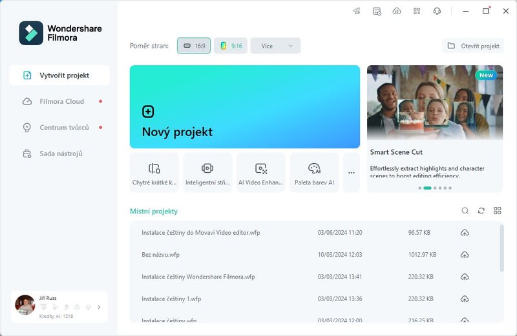Open Instalace češtiny Wondershare Filmora.wfp
Viewport: 517px width, 336px height.
198,277
